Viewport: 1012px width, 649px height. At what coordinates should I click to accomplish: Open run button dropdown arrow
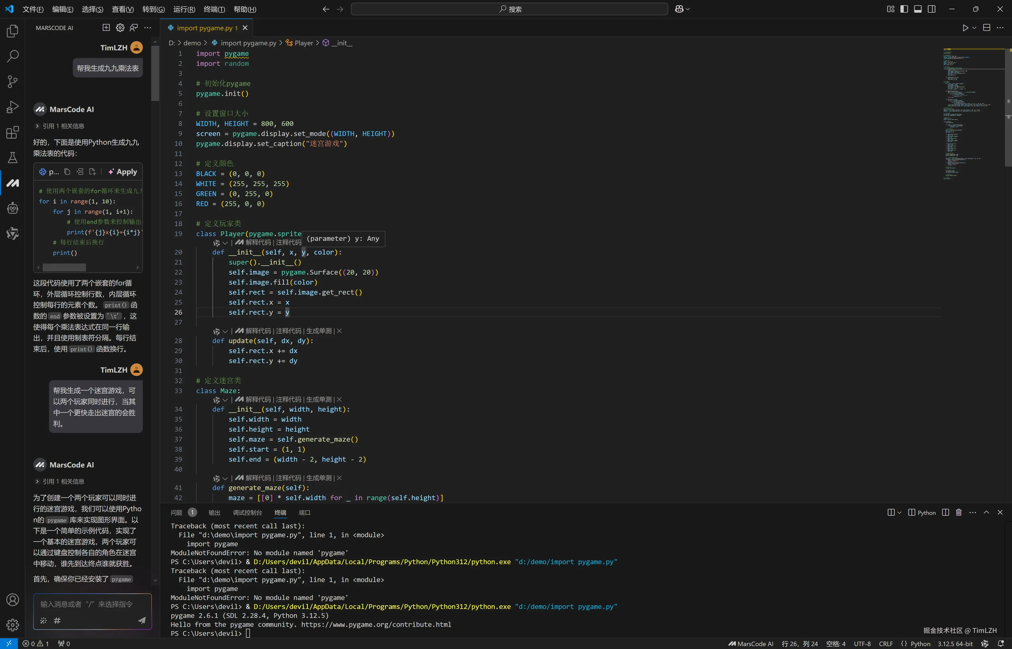(x=974, y=28)
